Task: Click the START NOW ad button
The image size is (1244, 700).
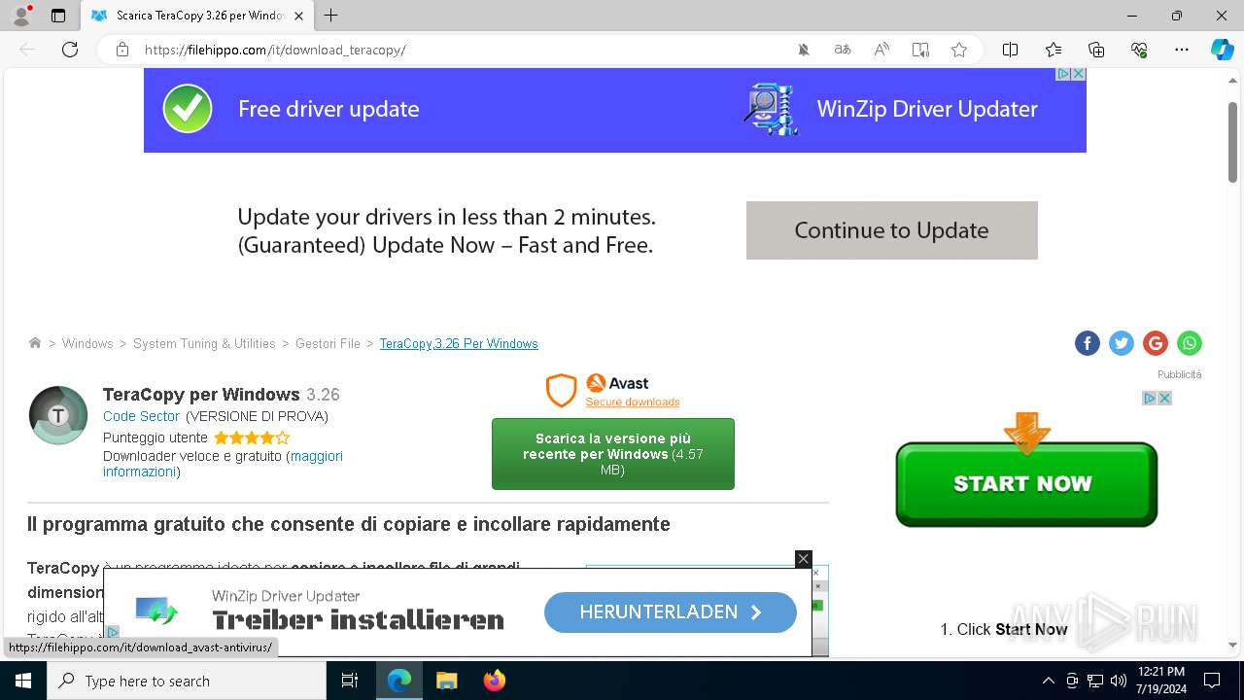Action: coord(1026,483)
